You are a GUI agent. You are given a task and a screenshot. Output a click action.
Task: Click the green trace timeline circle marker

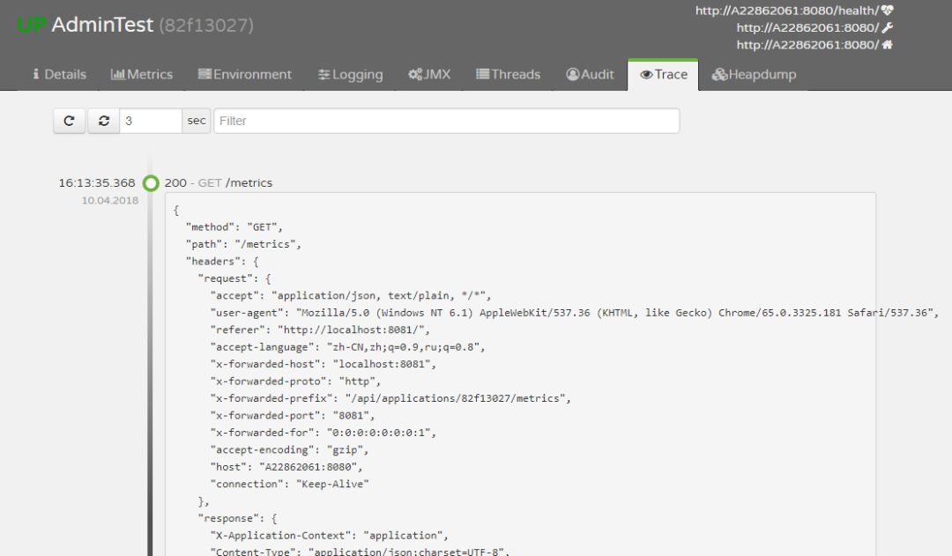[151, 182]
